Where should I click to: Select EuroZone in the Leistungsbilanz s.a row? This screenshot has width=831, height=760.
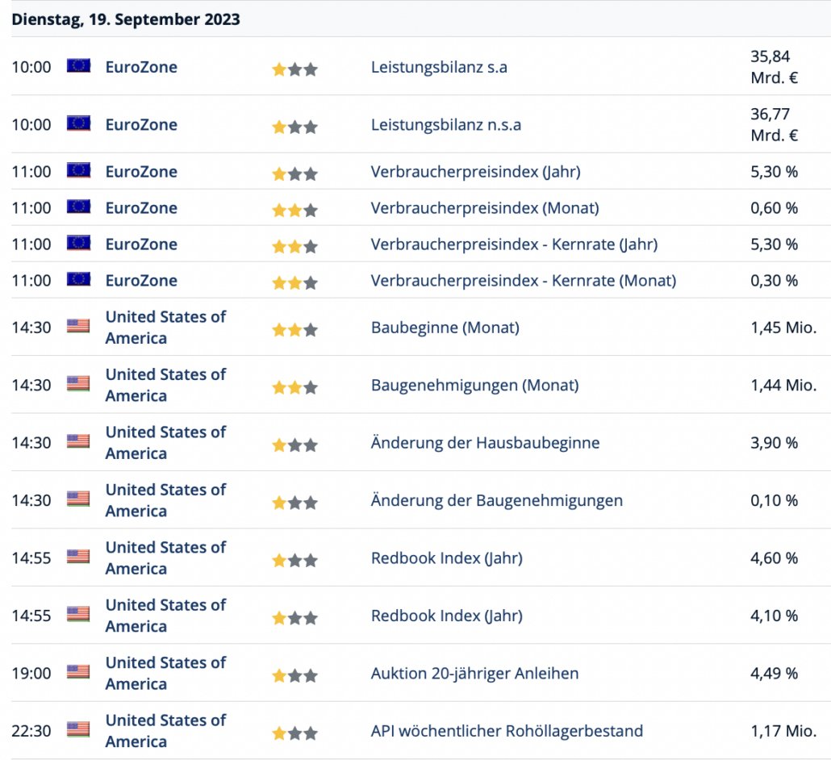pyautogui.click(x=141, y=67)
